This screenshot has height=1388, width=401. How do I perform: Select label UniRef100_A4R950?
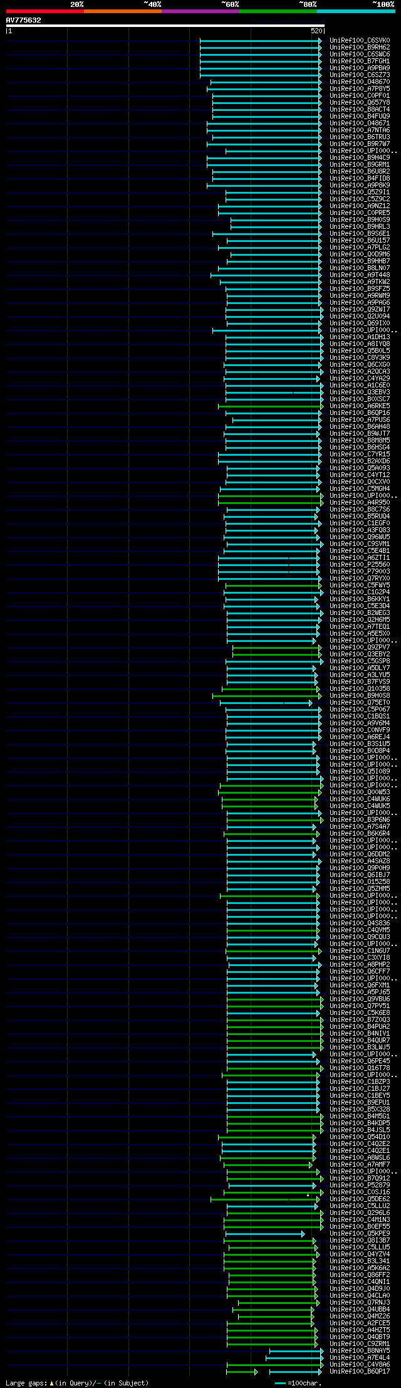coord(360,502)
